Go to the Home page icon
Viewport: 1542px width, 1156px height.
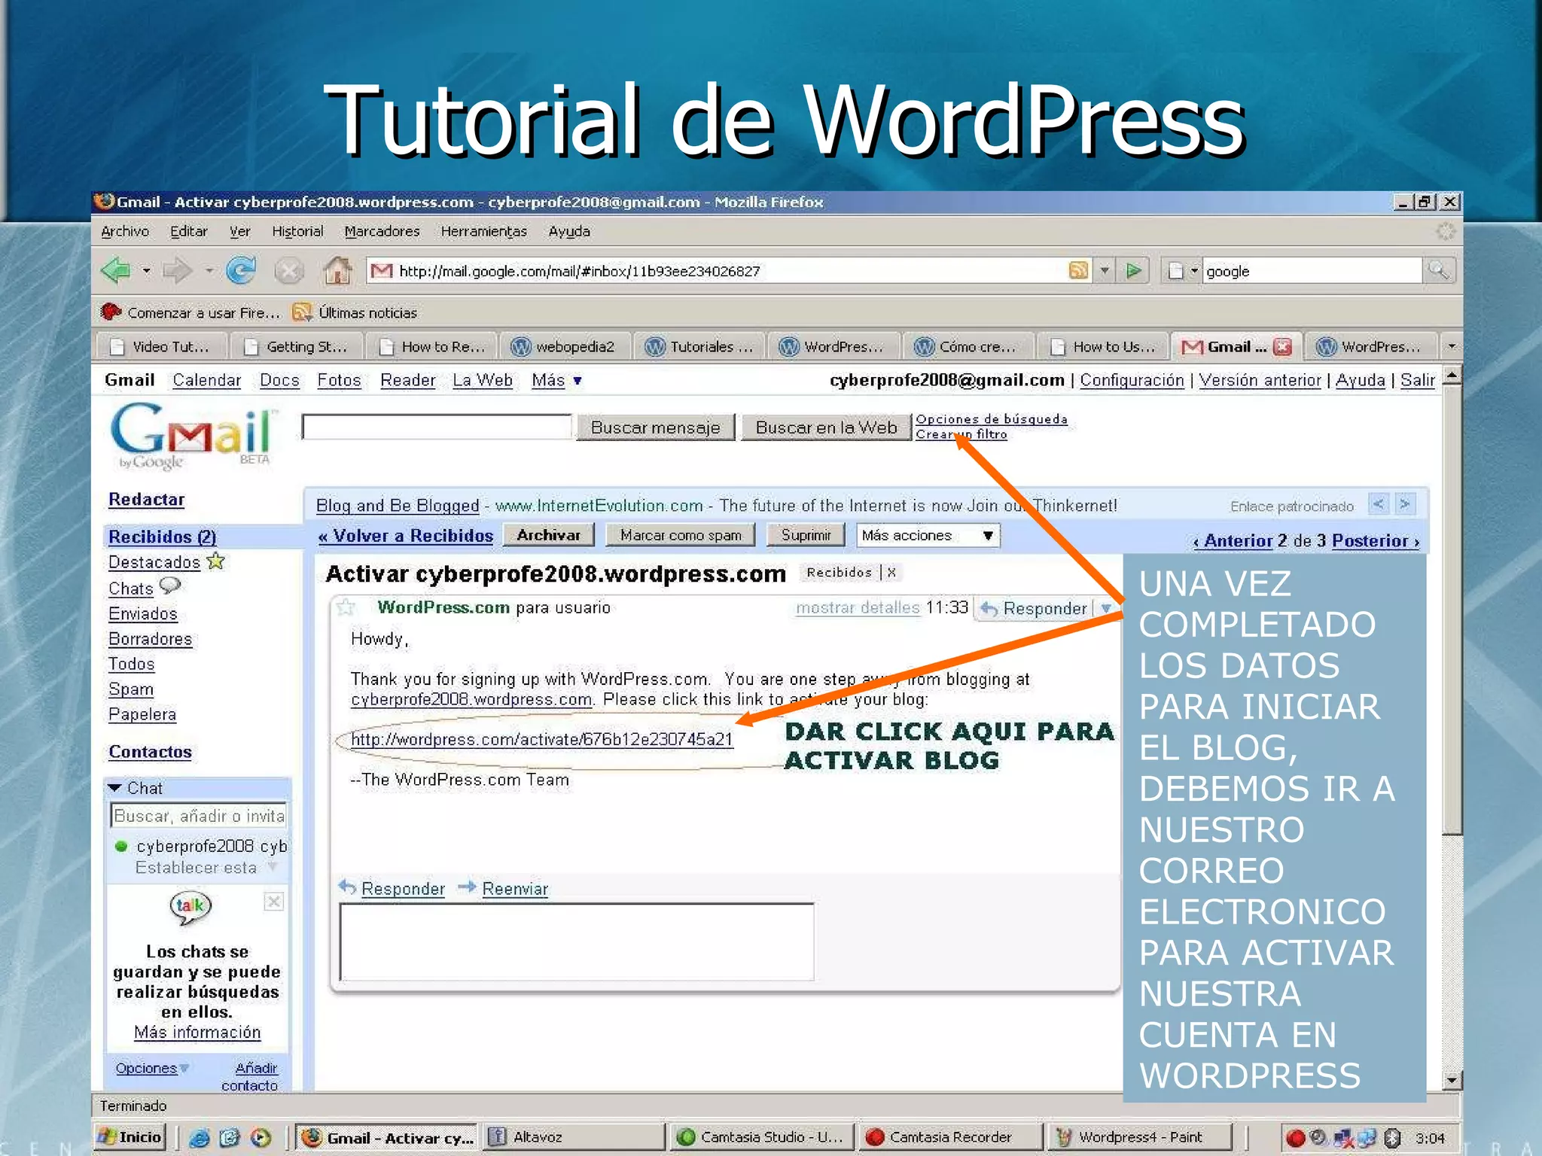click(x=338, y=270)
